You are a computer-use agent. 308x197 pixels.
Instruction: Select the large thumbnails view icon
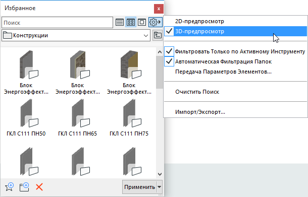pyautogui.click(x=131, y=22)
